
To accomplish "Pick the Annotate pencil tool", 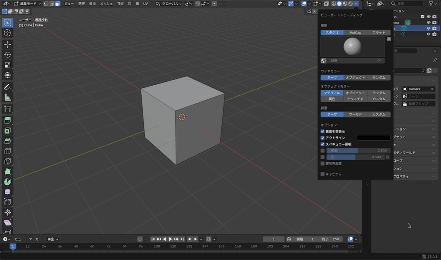I will [x=7, y=87].
